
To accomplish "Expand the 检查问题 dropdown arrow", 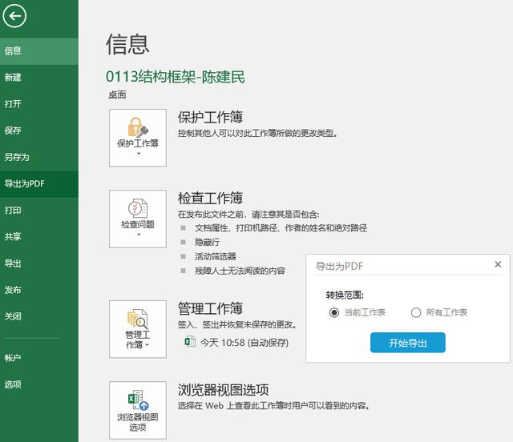I will (139, 235).
